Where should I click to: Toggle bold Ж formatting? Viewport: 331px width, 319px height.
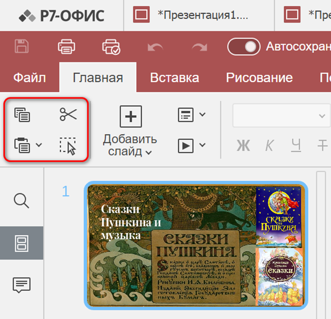pyautogui.click(x=243, y=145)
